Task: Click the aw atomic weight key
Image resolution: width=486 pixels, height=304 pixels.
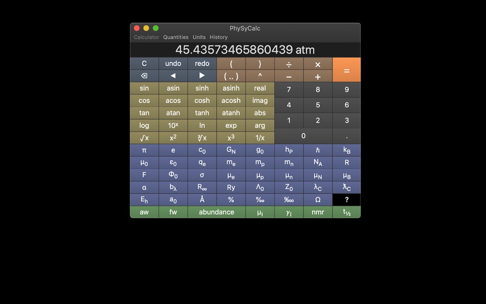Action: [x=144, y=212]
